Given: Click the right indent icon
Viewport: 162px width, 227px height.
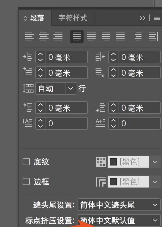Looking at the screenshot, I should (100, 57).
